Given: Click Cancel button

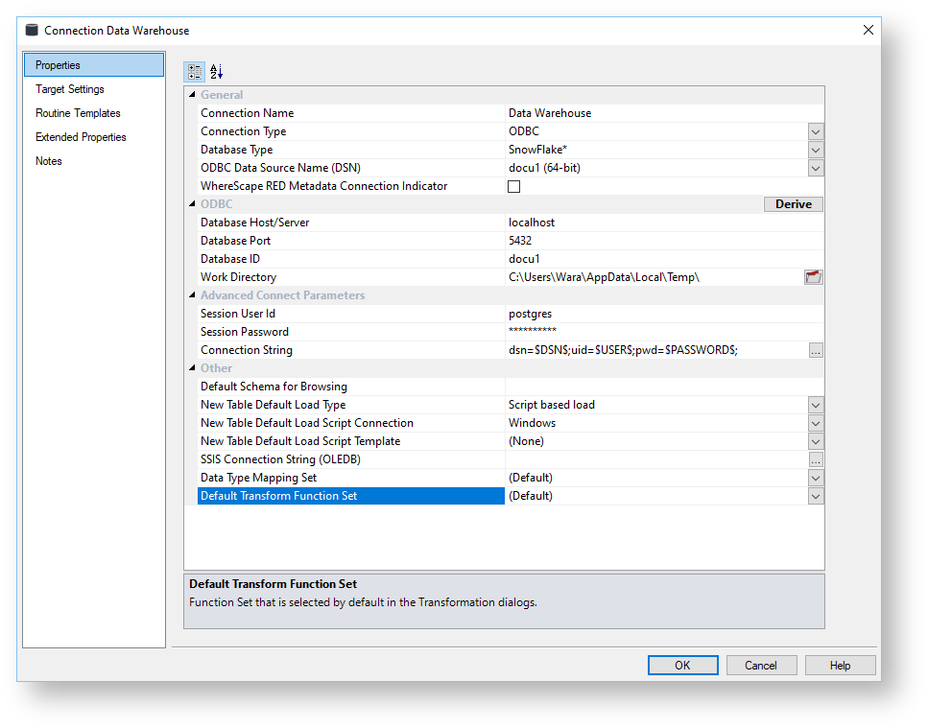Looking at the screenshot, I should [761, 666].
